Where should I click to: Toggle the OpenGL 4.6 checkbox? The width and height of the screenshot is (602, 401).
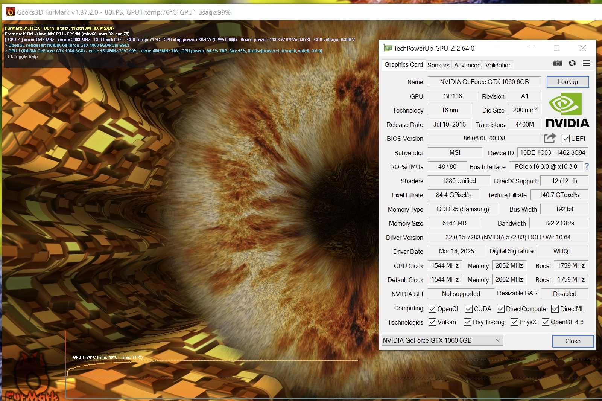click(546, 322)
